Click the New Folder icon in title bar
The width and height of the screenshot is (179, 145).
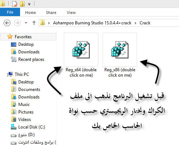click(x=23, y=4)
